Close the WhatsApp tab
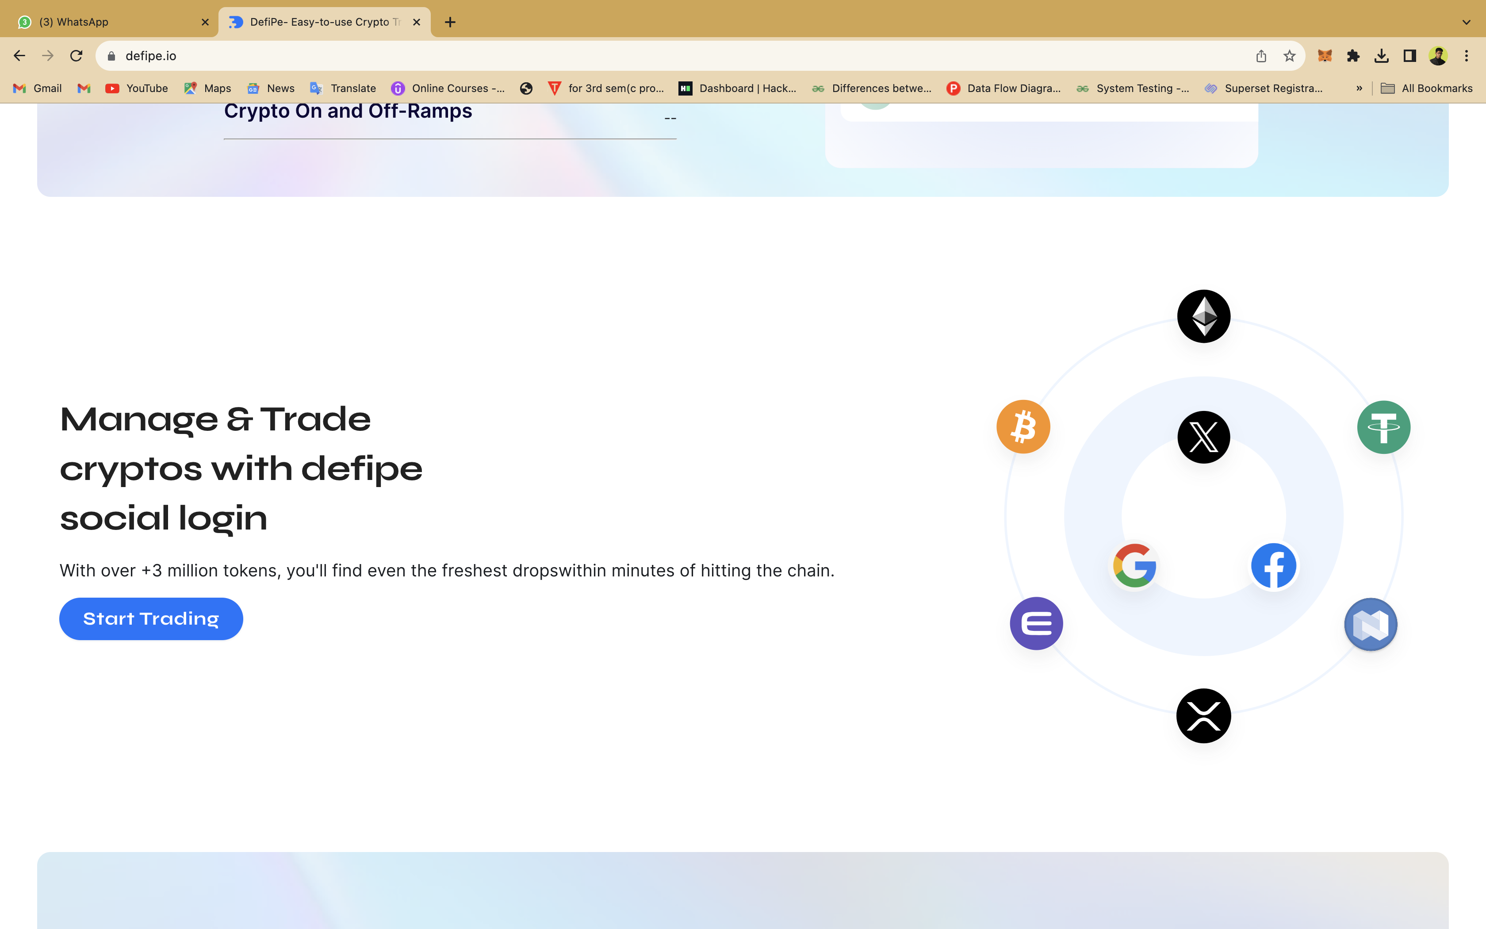 205,22
